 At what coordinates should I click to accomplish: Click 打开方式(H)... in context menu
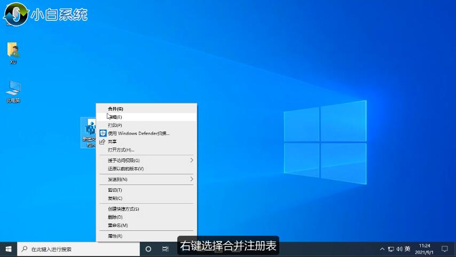click(x=121, y=150)
